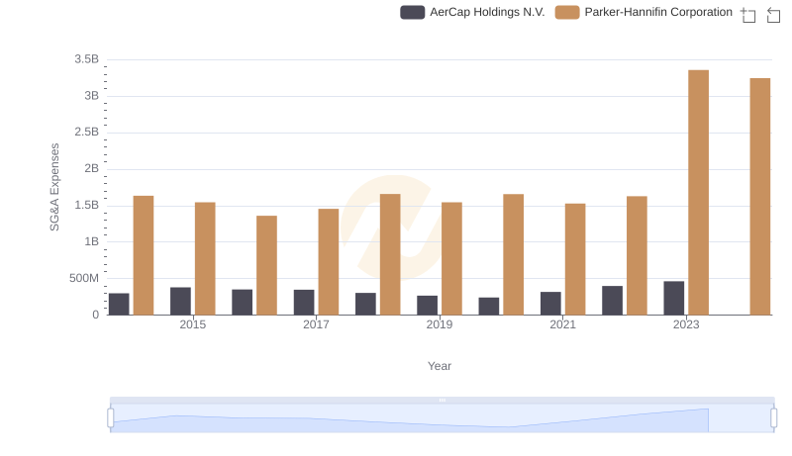Click the Parker-Hannifin tan legend swatch

pos(566,12)
